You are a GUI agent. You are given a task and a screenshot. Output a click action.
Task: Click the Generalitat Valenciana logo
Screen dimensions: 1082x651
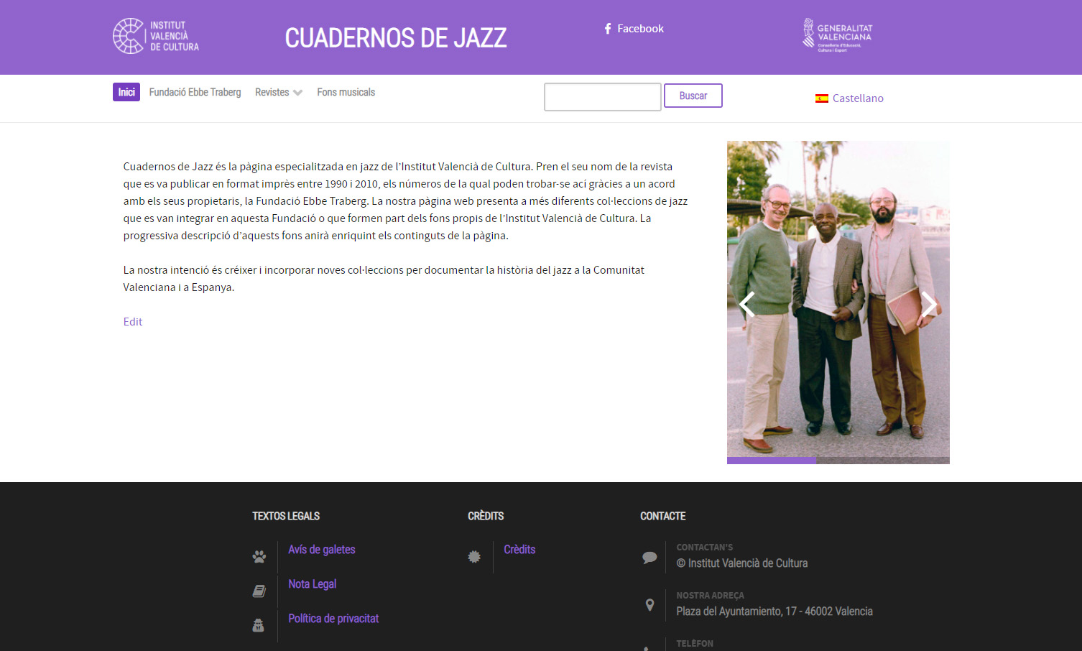click(838, 35)
